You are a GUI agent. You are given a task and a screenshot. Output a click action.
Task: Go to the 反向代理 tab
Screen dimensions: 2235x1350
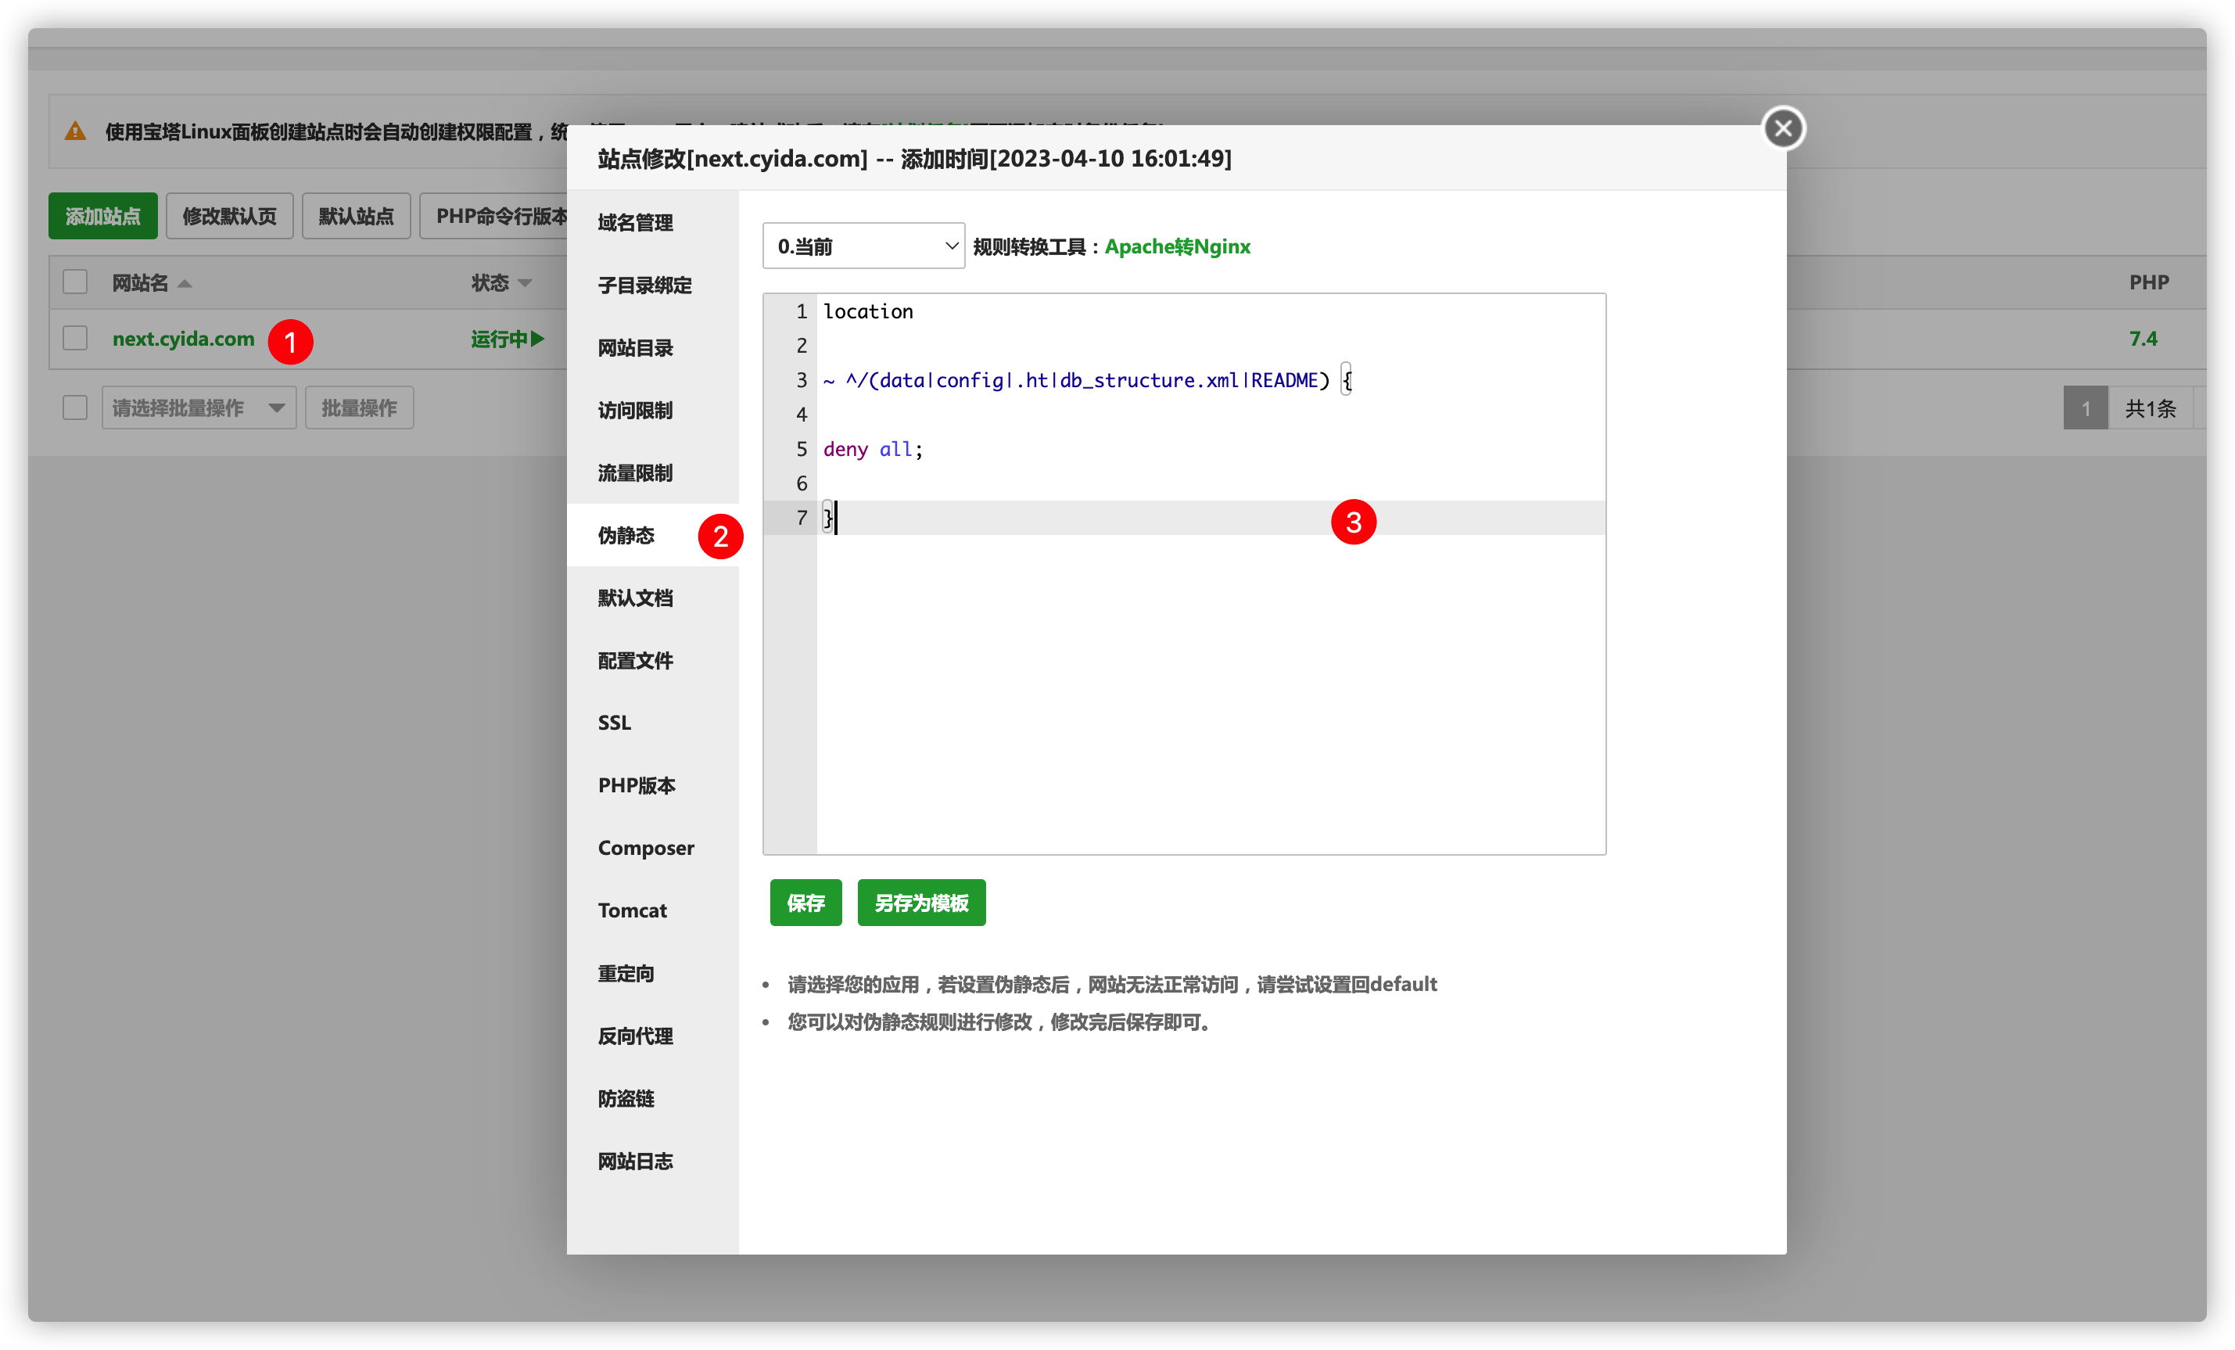[635, 1036]
